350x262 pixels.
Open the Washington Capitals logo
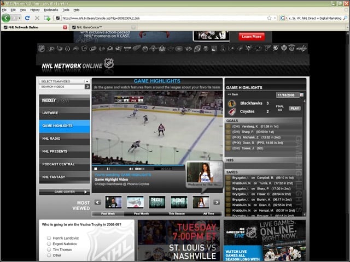tap(301, 49)
